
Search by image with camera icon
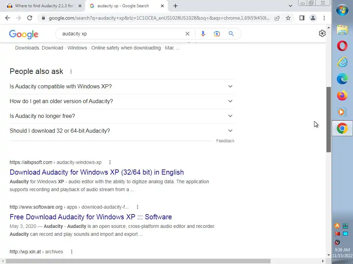click(x=217, y=34)
